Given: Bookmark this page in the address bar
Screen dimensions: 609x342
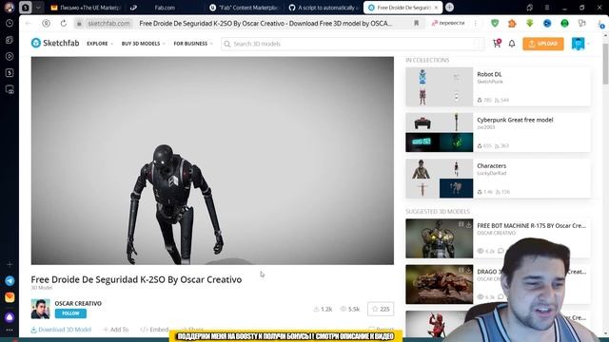Looking at the screenshot, I should coord(416,23).
